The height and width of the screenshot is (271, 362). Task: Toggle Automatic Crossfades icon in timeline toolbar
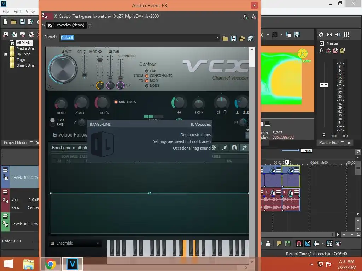coord(308,243)
